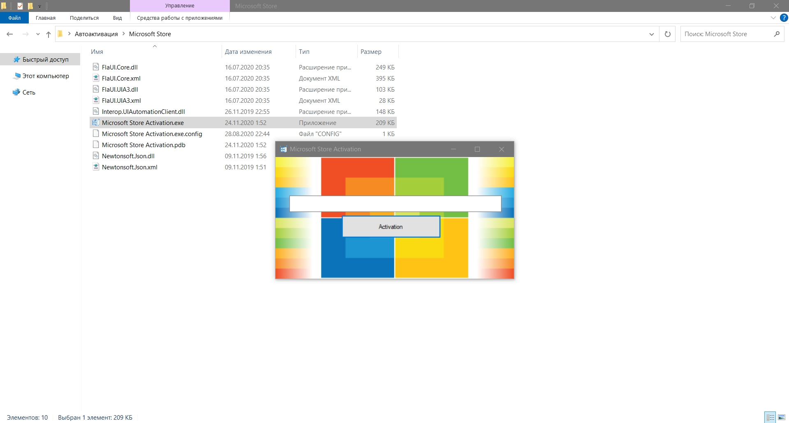Viewport: 789px width, 423px height.
Task: Select Сеть in navigation pane
Action: tap(29, 92)
